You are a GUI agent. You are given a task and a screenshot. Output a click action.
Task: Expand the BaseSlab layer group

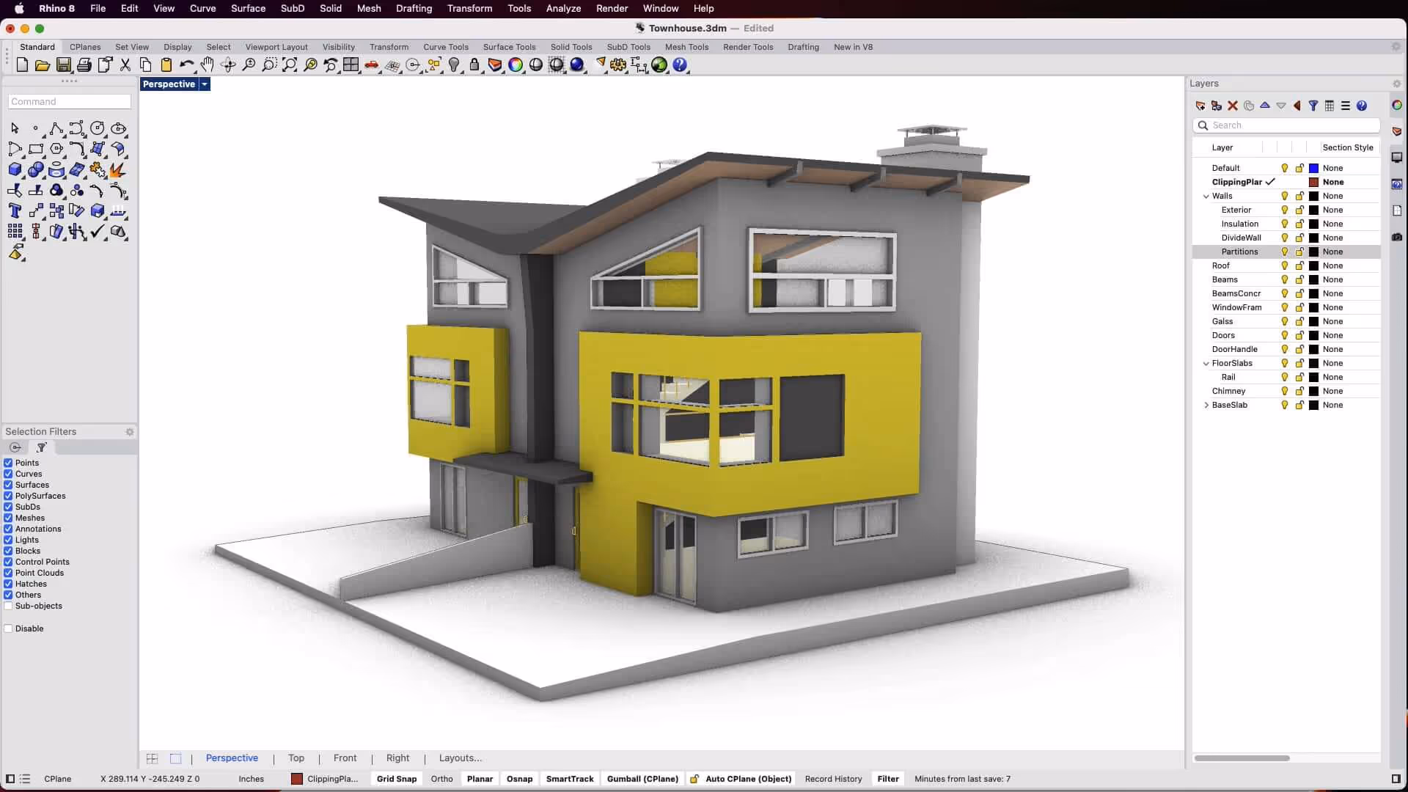click(1206, 405)
